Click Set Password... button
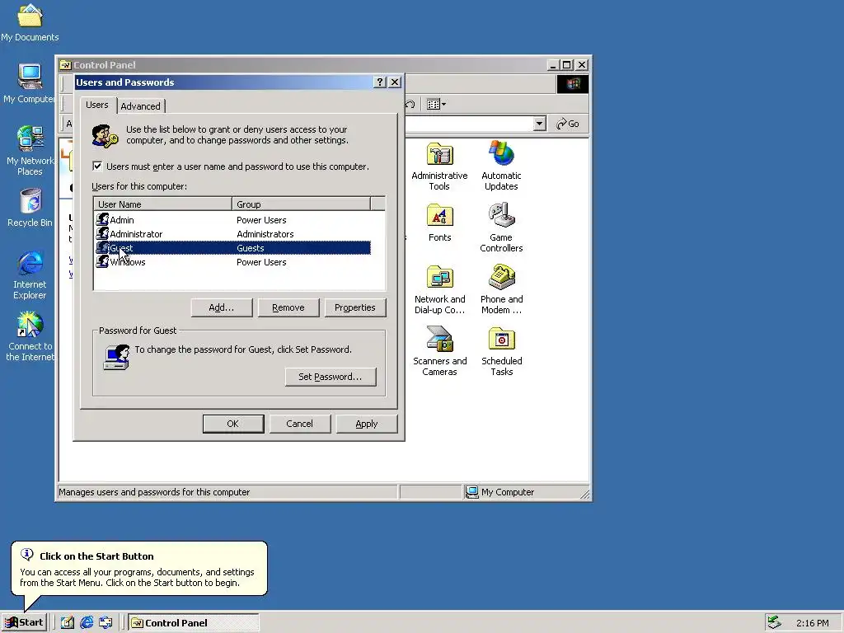The height and width of the screenshot is (633, 844). pos(330,376)
